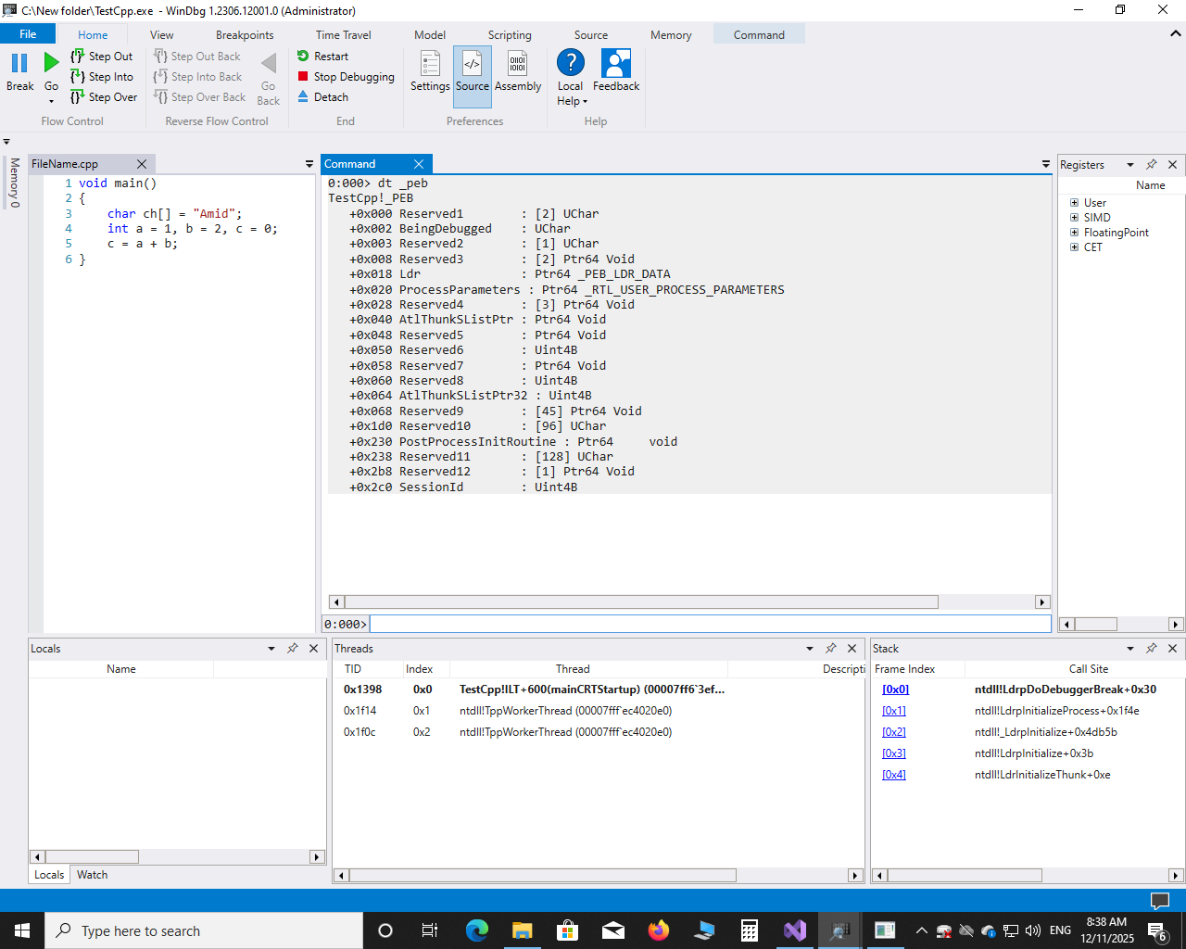
Task: Open the Breakpoints ribbon tab
Action: click(x=245, y=35)
